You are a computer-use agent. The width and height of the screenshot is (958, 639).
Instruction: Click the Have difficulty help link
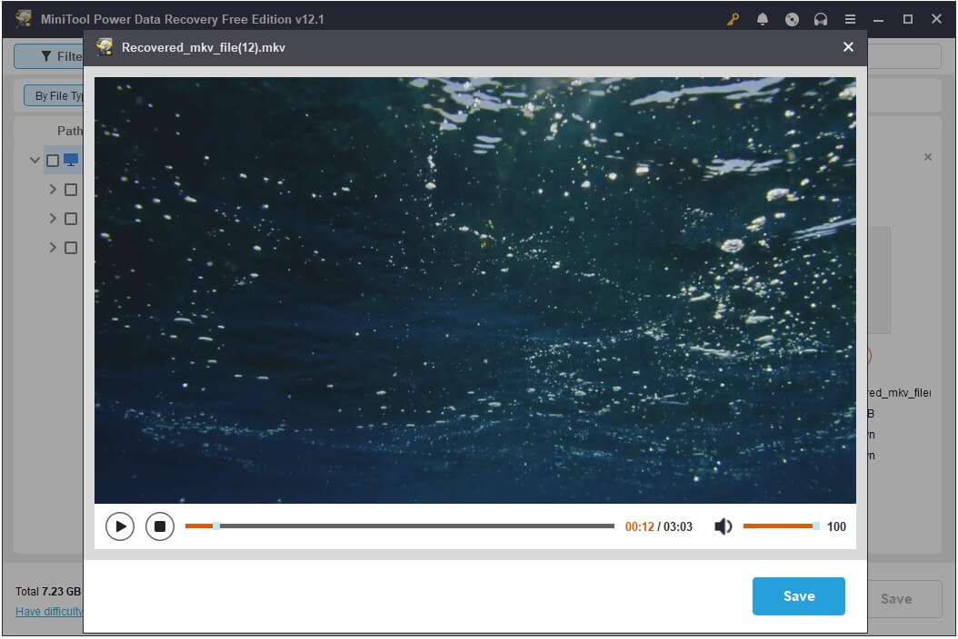tap(49, 612)
